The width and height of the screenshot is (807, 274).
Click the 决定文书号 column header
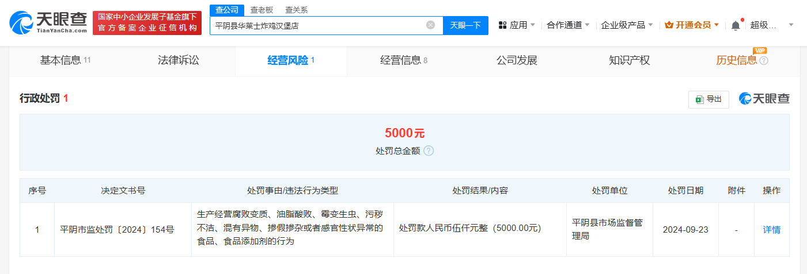[x=123, y=191]
